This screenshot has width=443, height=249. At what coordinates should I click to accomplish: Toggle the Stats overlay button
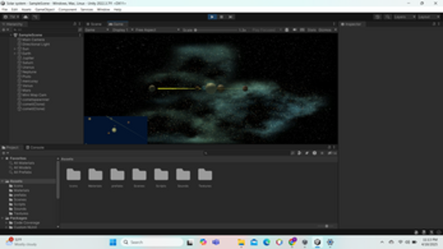click(312, 30)
